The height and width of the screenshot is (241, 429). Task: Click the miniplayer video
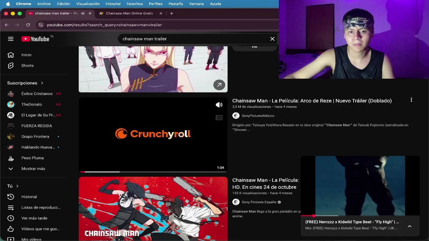coord(360,186)
